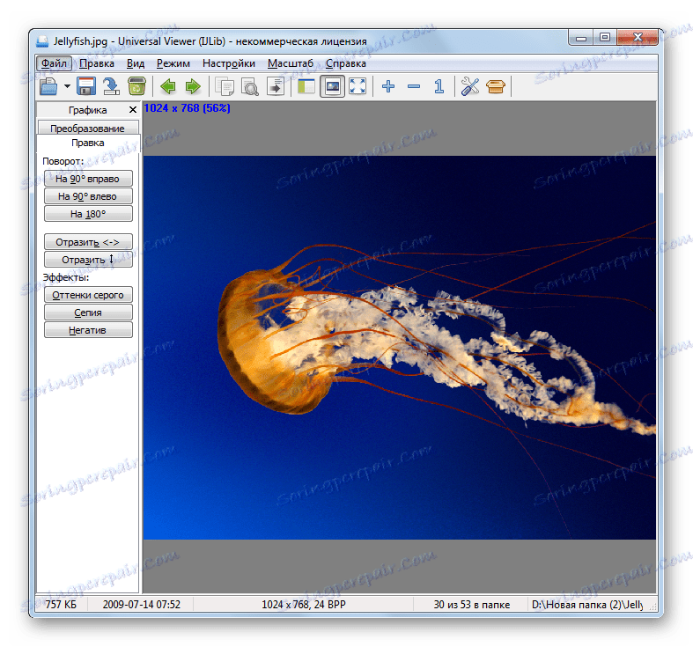Image resolution: width=693 pixels, height=647 pixels.
Task: Click the Go to line arrow icon
Action: pos(276,86)
